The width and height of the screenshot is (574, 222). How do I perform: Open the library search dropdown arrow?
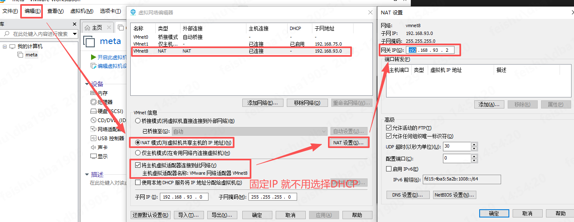click(x=75, y=34)
